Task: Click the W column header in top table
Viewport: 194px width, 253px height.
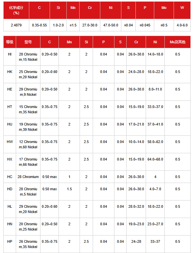Action: pyautogui.click(x=182, y=10)
